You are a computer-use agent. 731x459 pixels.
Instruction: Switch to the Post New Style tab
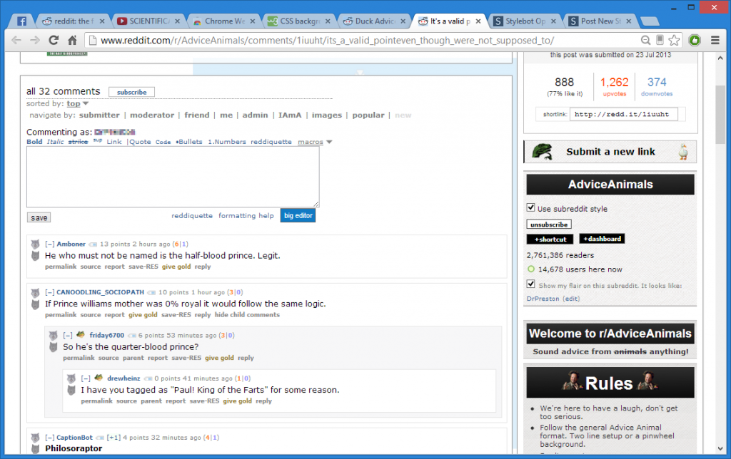(600, 21)
